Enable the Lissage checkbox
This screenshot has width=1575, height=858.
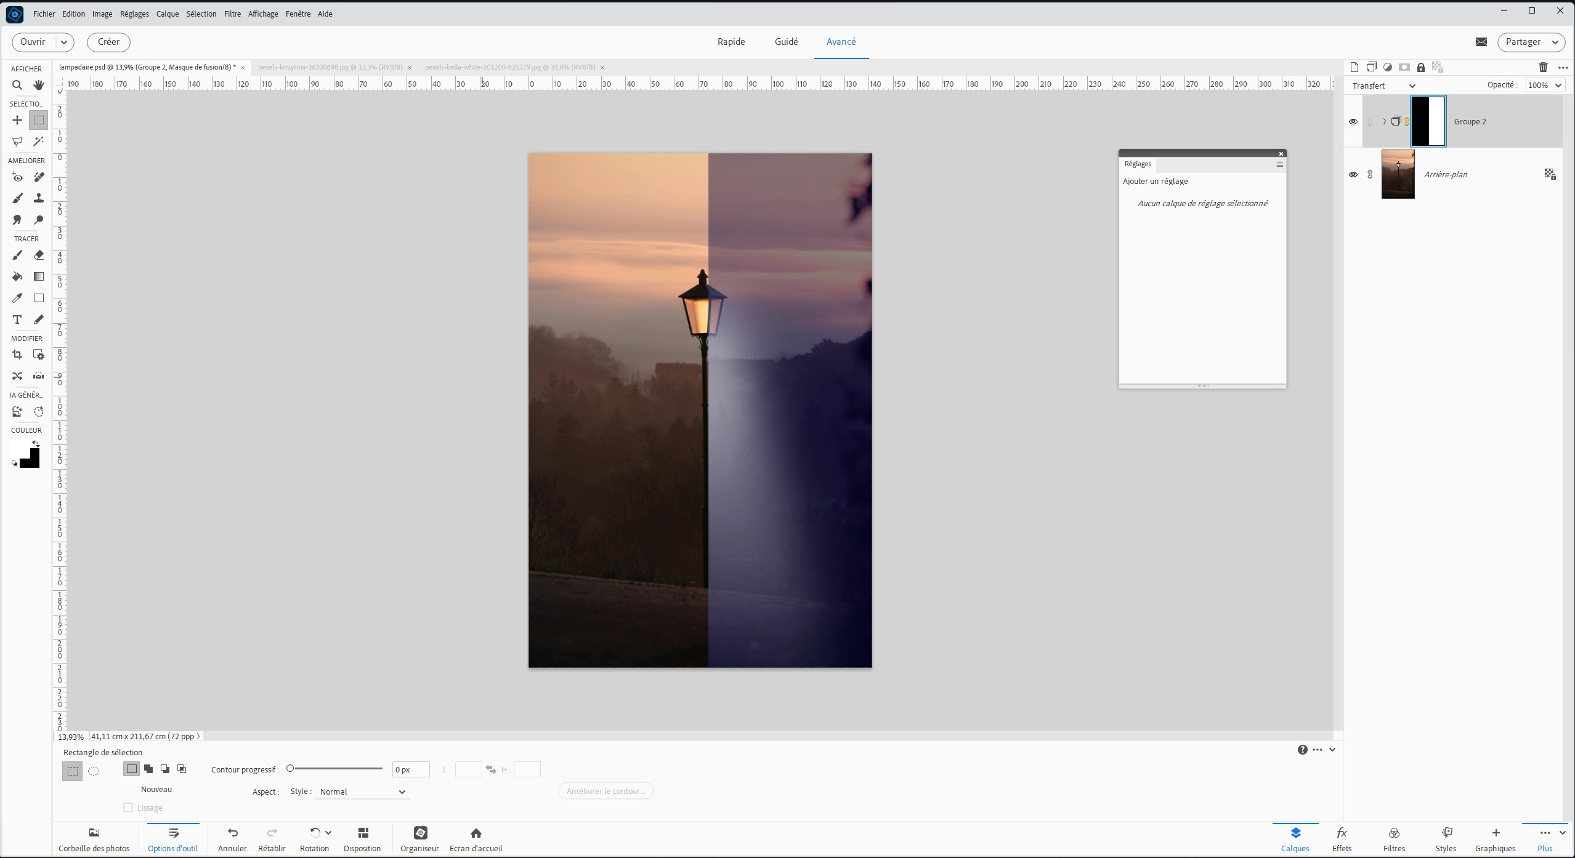128,808
